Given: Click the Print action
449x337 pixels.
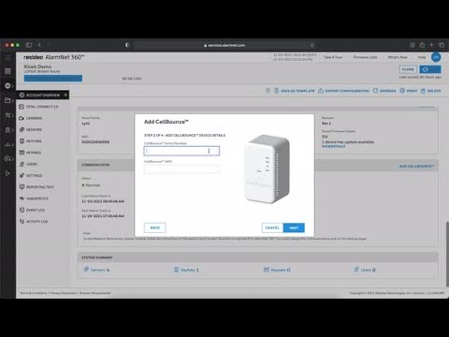Looking at the screenshot, I should [409, 91].
